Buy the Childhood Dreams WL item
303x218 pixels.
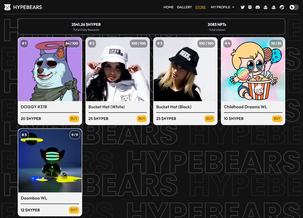click(x=277, y=118)
